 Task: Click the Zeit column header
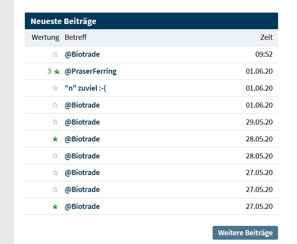(266, 37)
